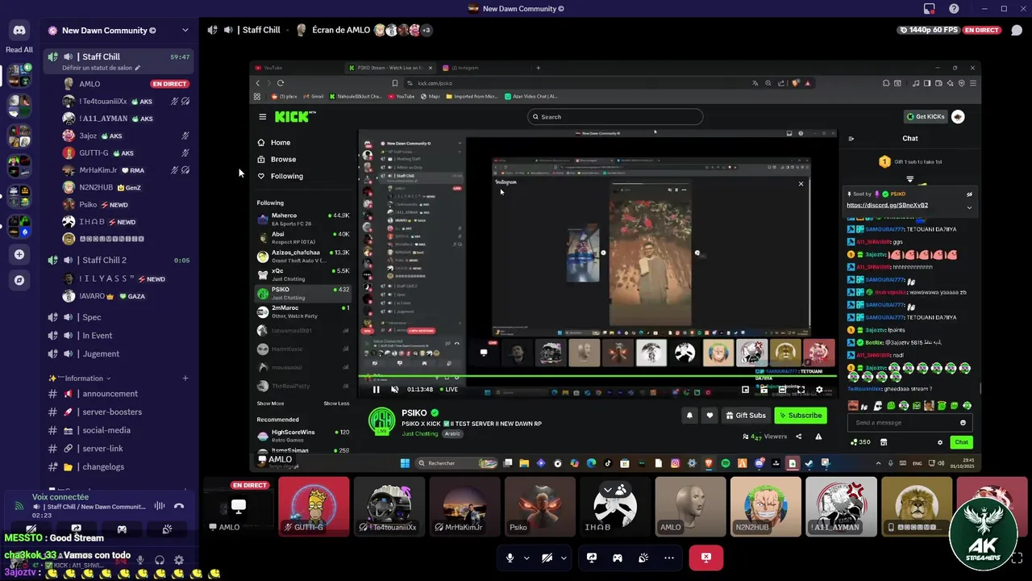
Task: Toggle deafen headphones in user panel
Action: [x=160, y=560]
